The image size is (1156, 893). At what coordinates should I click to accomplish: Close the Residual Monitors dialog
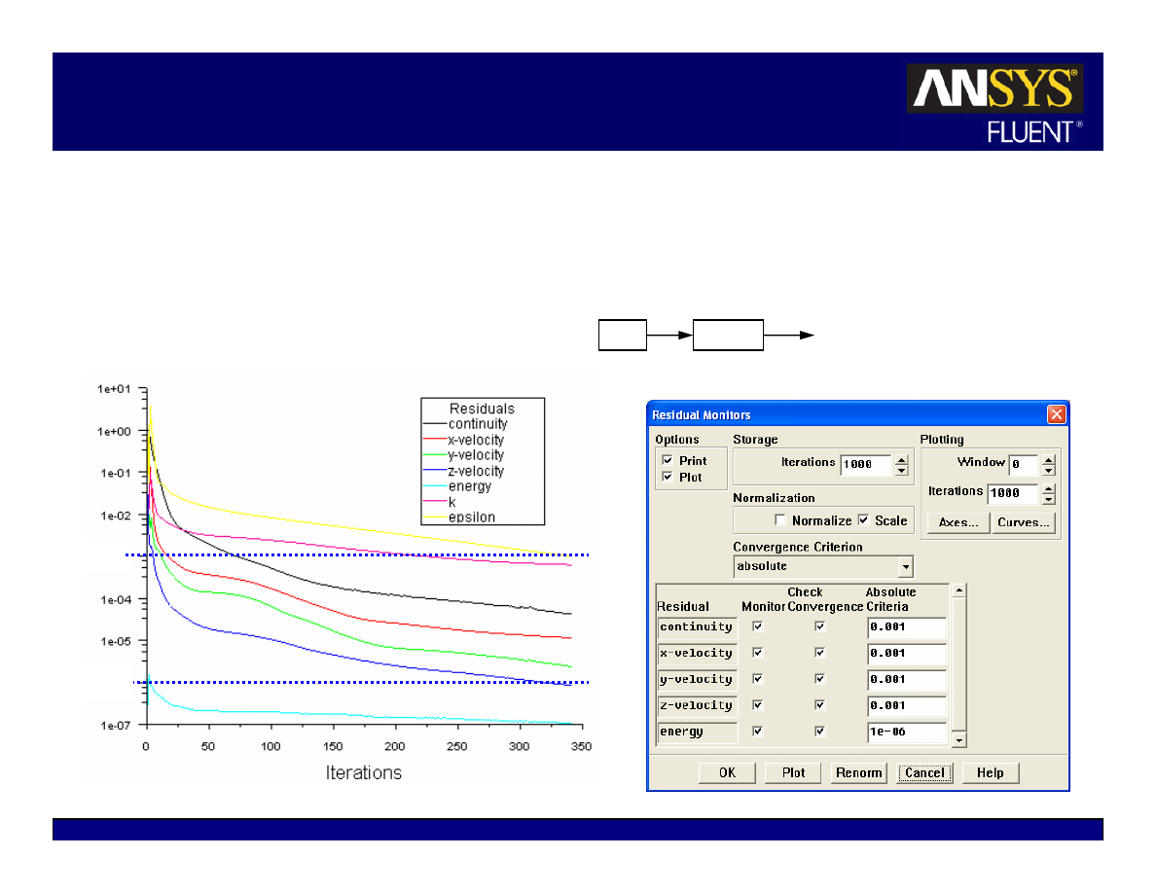1056,414
